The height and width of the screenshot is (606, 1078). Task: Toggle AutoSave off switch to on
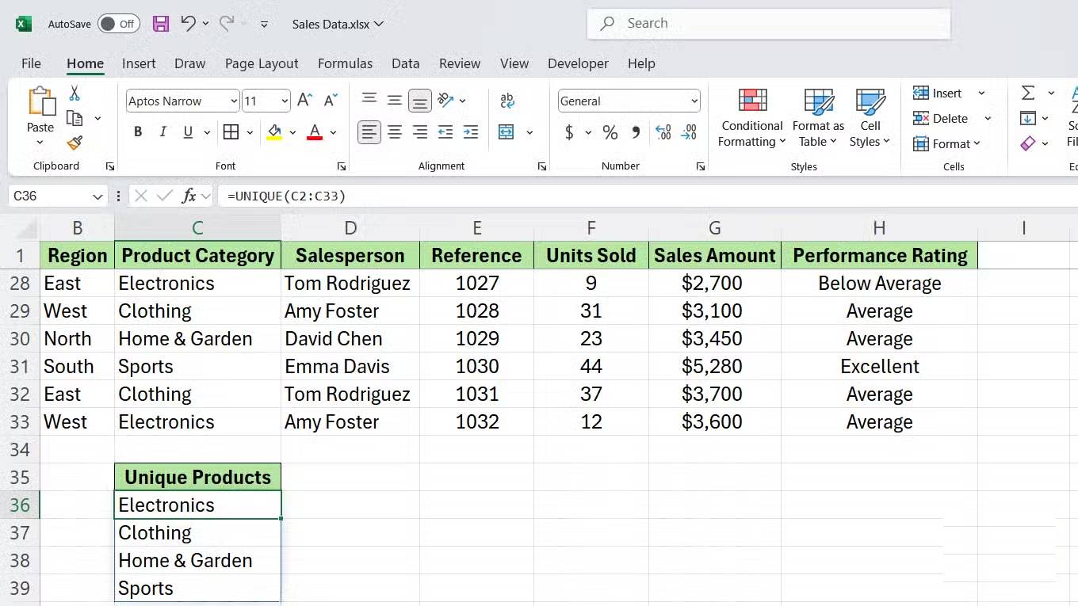[119, 24]
